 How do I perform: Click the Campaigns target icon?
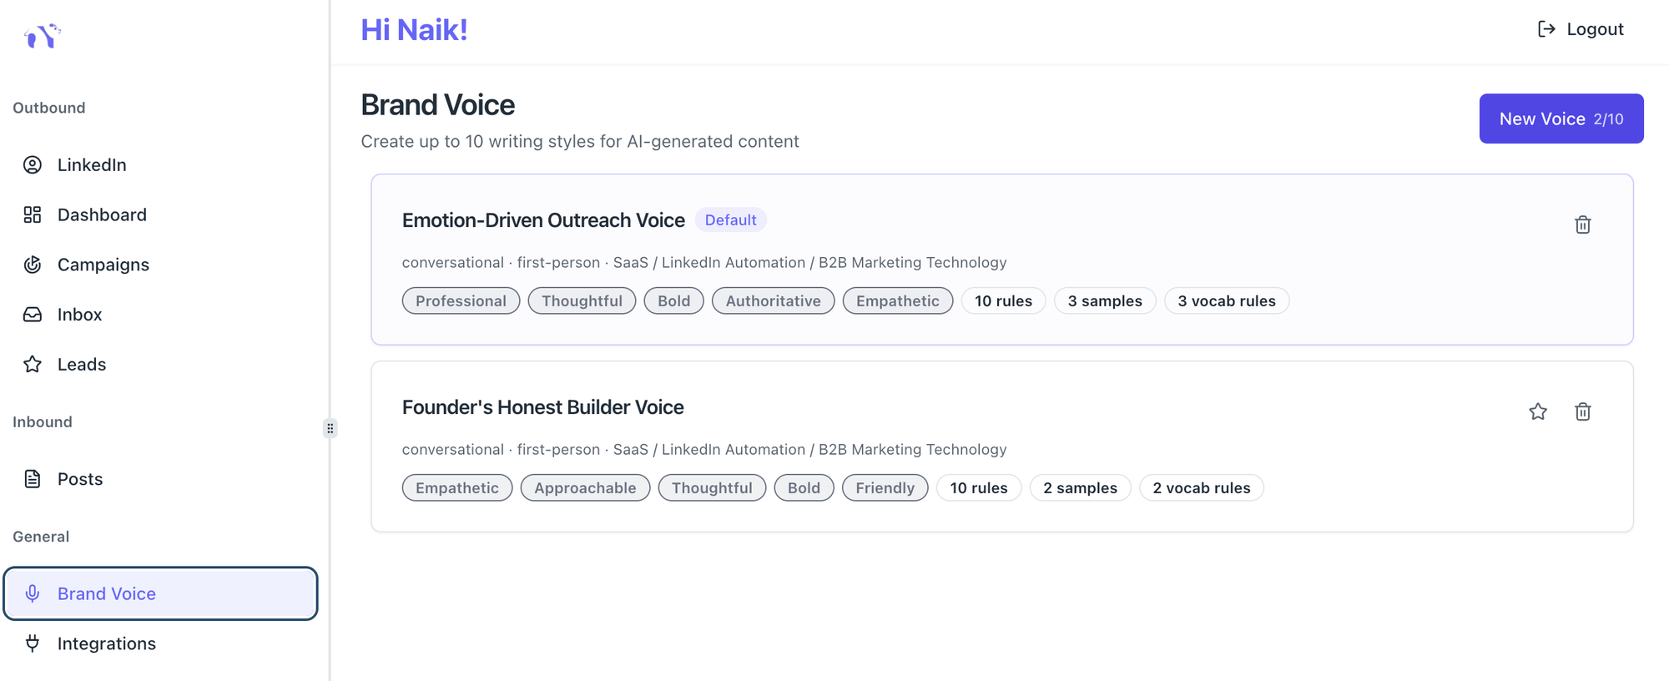pyautogui.click(x=33, y=265)
